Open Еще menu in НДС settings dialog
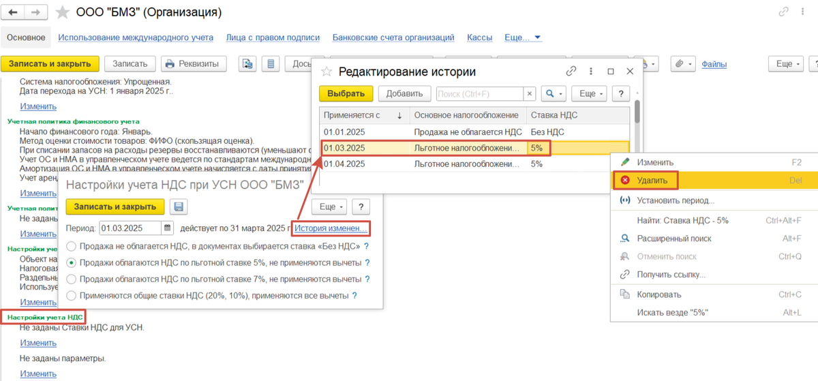The height and width of the screenshot is (381, 818). click(x=331, y=207)
